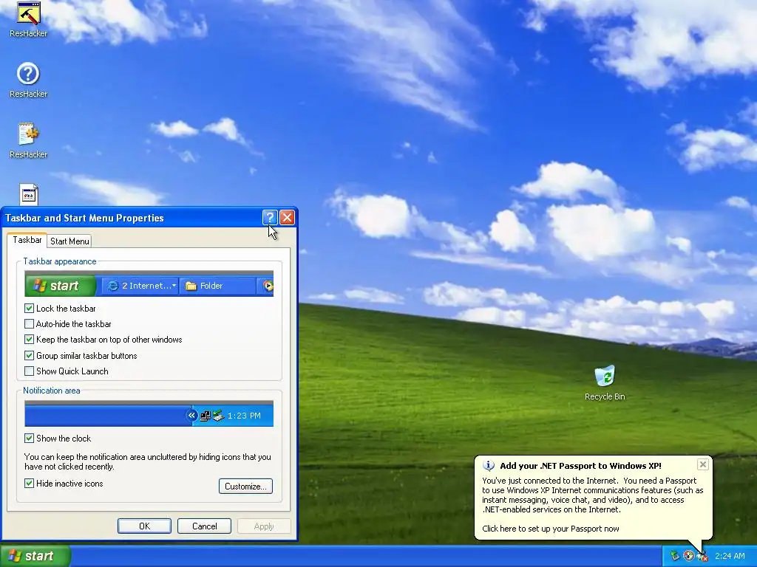Toggle Keep the taskbar on top of other windows
Image resolution: width=757 pixels, height=567 pixels.
pyautogui.click(x=29, y=340)
